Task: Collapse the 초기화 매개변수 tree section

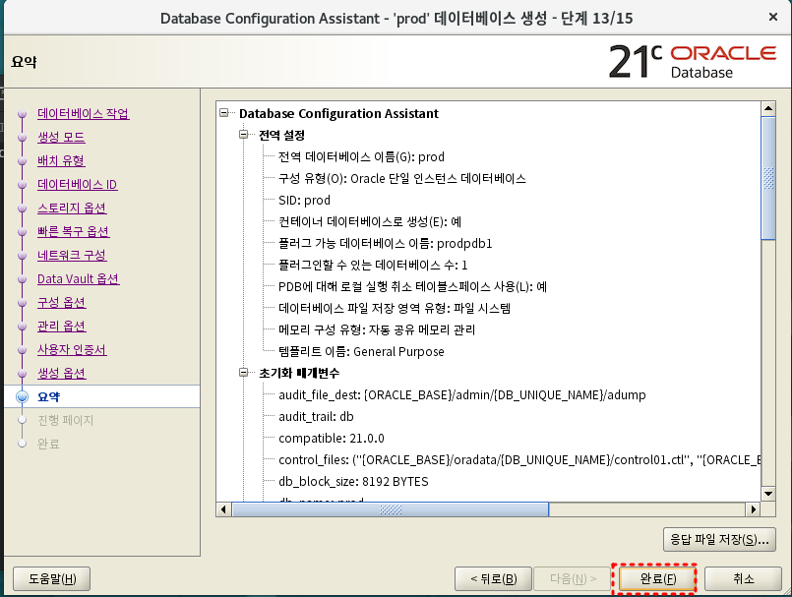Action: (244, 372)
